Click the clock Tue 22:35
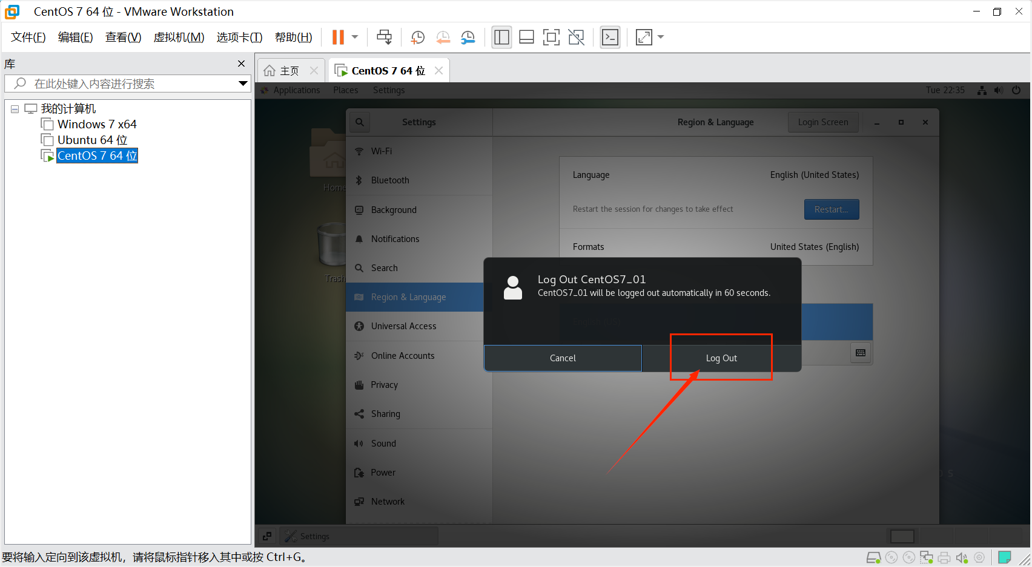The image size is (1032, 567). coord(945,90)
